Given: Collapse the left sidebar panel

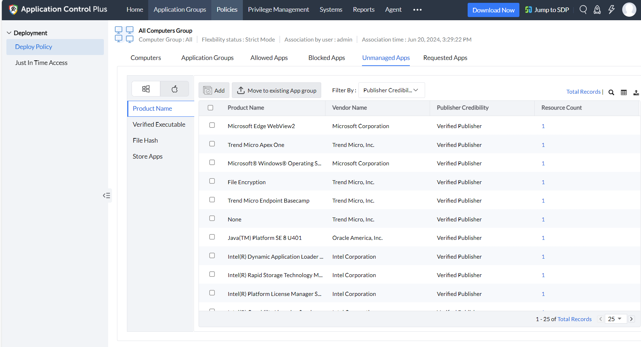Looking at the screenshot, I should (x=106, y=195).
